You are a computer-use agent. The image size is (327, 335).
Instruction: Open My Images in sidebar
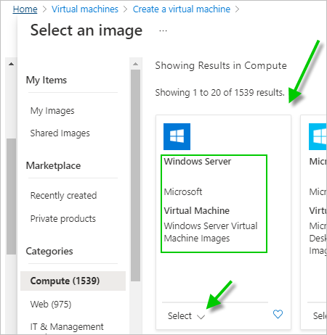click(52, 111)
